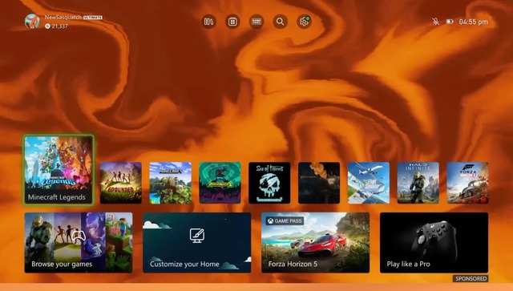The width and height of the screenshot is (513, 291).
Task: Open the Settings gear icon
Action: [304, 22]
